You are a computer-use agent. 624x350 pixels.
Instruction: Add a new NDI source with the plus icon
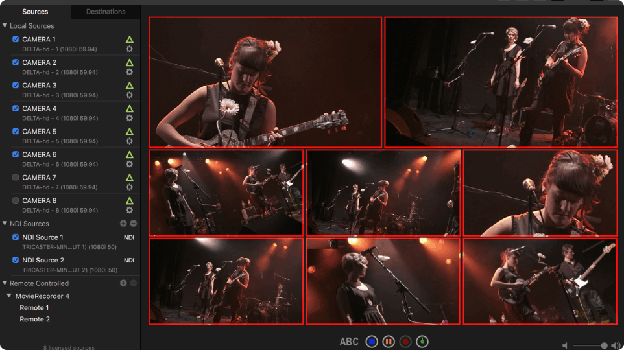pyautogui.click(x=123, y=224)
